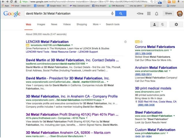Click the +Dina profile link
This screenshot has width=184, height=138.
[140, 14]
